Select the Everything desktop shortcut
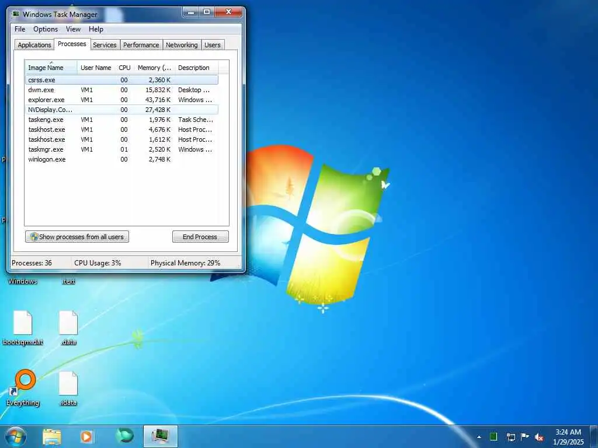This screenshot has height=448, width=598. coord(23,388)
